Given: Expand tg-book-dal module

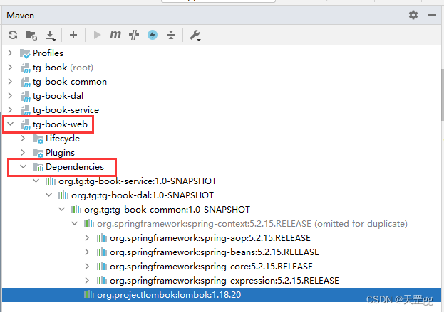Looking at the screenshot, I should pyautogui.click(x=10, y=95).
